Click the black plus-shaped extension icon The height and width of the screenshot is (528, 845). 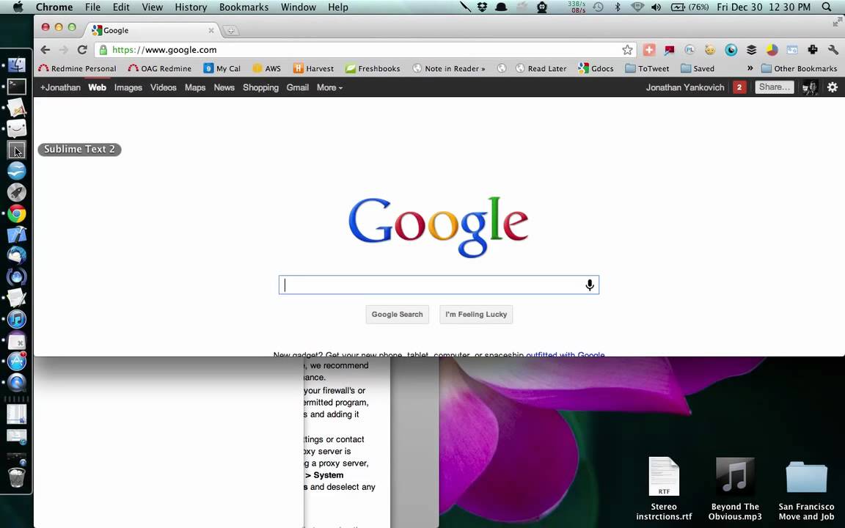coord(813,50)
